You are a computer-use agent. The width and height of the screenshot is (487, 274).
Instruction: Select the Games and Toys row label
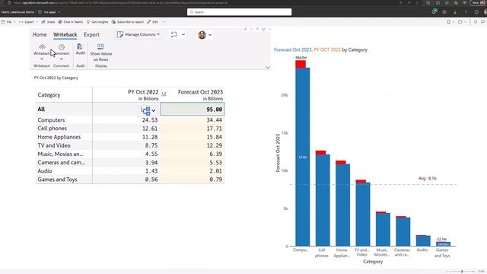57,180
